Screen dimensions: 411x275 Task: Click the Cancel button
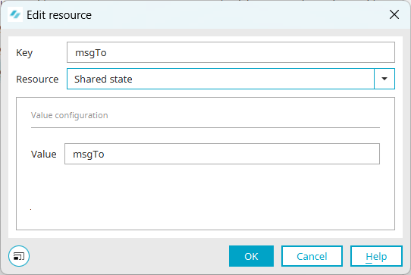[x=312, y=256]
